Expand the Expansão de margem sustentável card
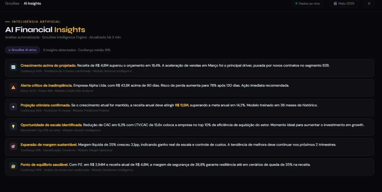 click(x=190, y=147)
